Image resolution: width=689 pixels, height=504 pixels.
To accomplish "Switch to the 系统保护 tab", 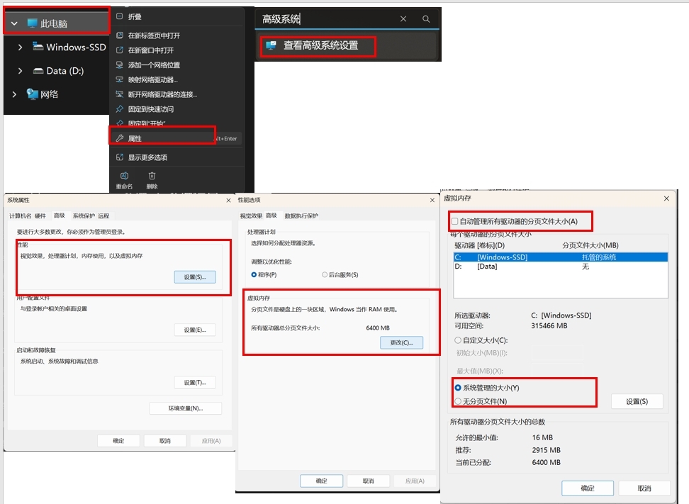I will [x=83, y=215].
